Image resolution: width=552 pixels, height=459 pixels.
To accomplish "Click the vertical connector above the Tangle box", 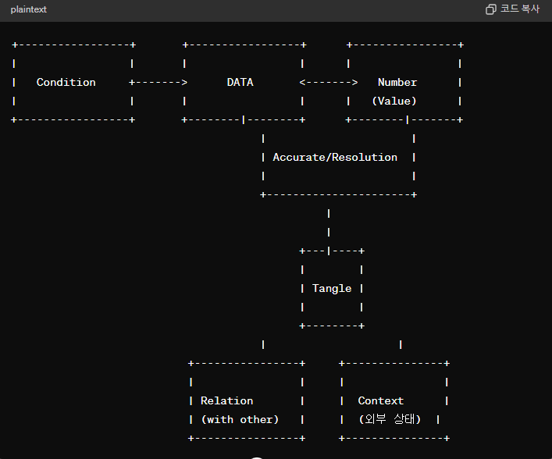I will 329,222.
